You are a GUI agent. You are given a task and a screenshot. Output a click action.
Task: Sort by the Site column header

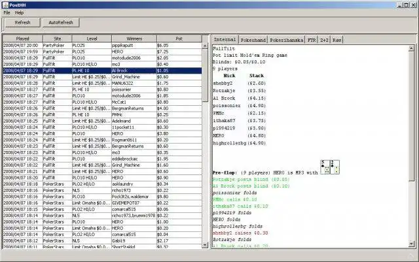click(x=58, y=39)
